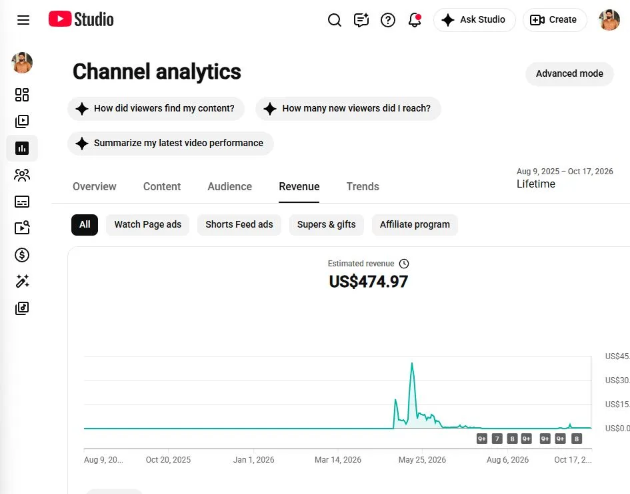Open Customization magic wand sidebar icon
This screenshot has width=630, height=494.
pos(22,281)
